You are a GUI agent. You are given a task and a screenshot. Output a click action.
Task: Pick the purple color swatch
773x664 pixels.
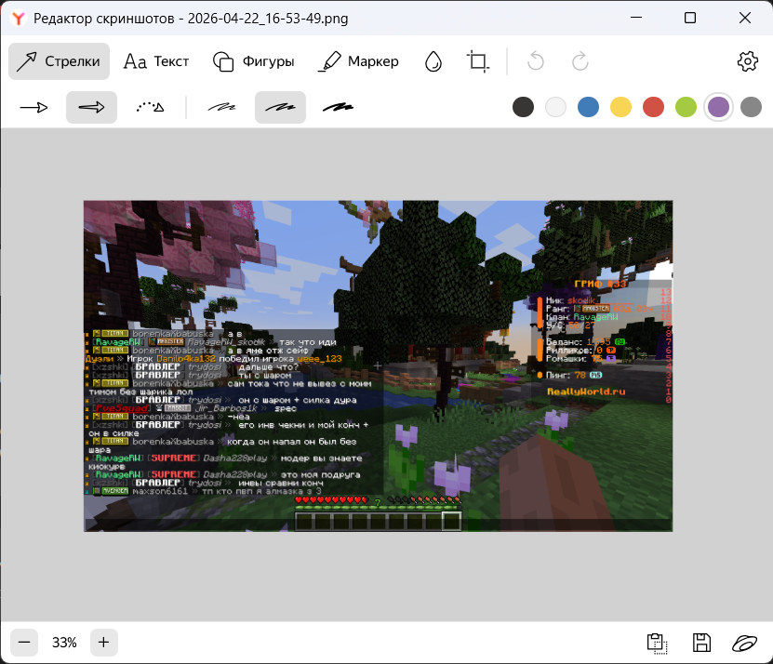pos(718,107)
